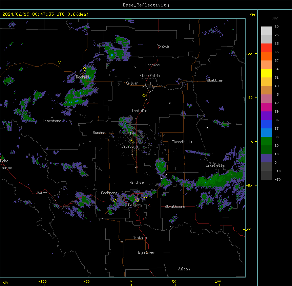This screenshot has height=286, width=292.
Task: Choose the purple 36-39 dBZ legend swatch
Action: (x=266, y=116)
